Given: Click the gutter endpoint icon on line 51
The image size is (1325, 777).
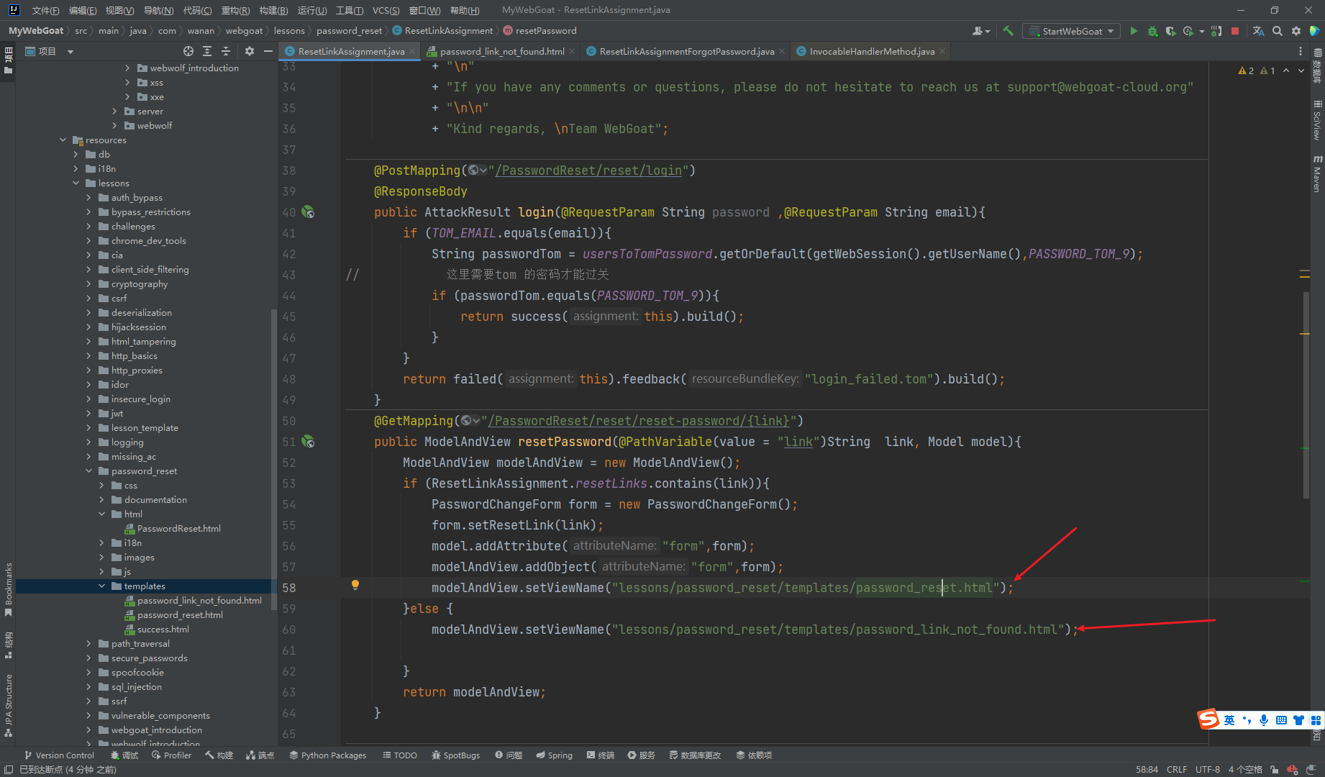Looking at the screenshot, I should (308, 442).
